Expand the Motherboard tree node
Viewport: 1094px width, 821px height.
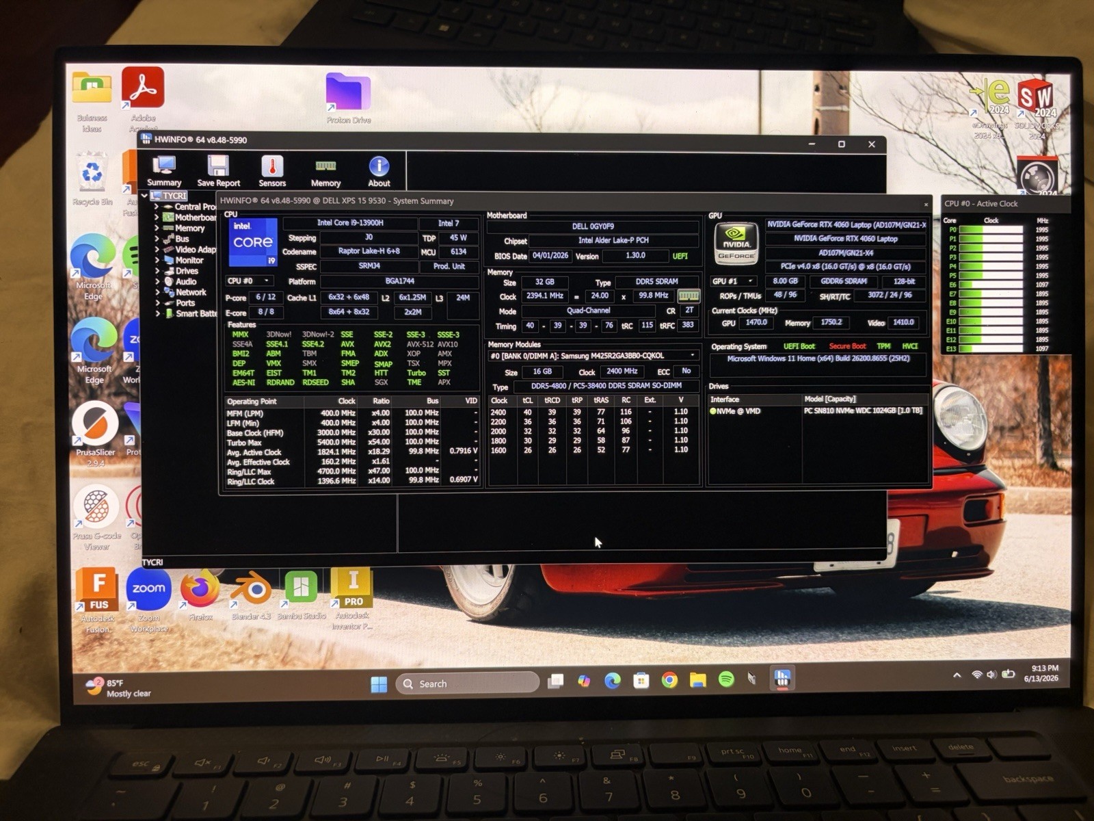click(157, 218)
